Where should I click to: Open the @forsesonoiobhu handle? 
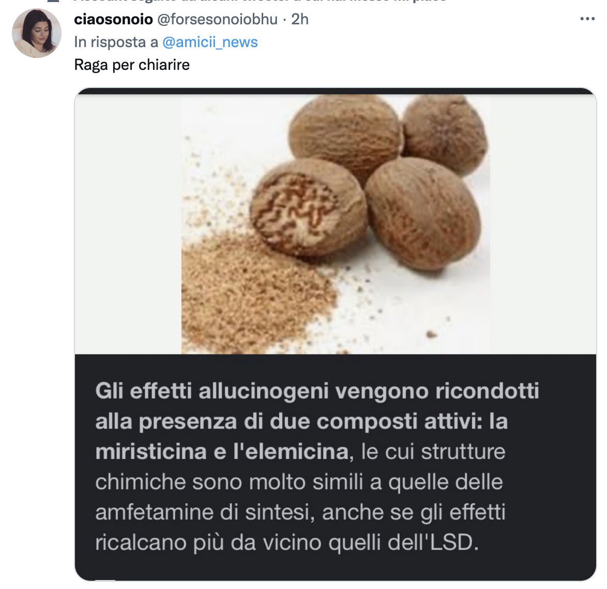click(217, 19)
